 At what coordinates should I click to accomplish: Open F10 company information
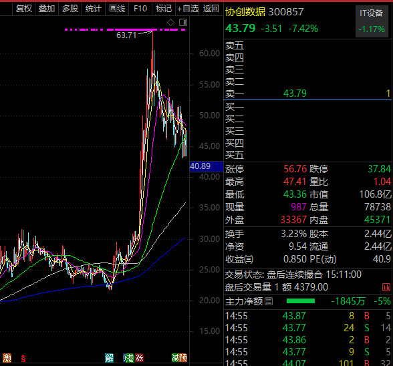click(140, 9)
